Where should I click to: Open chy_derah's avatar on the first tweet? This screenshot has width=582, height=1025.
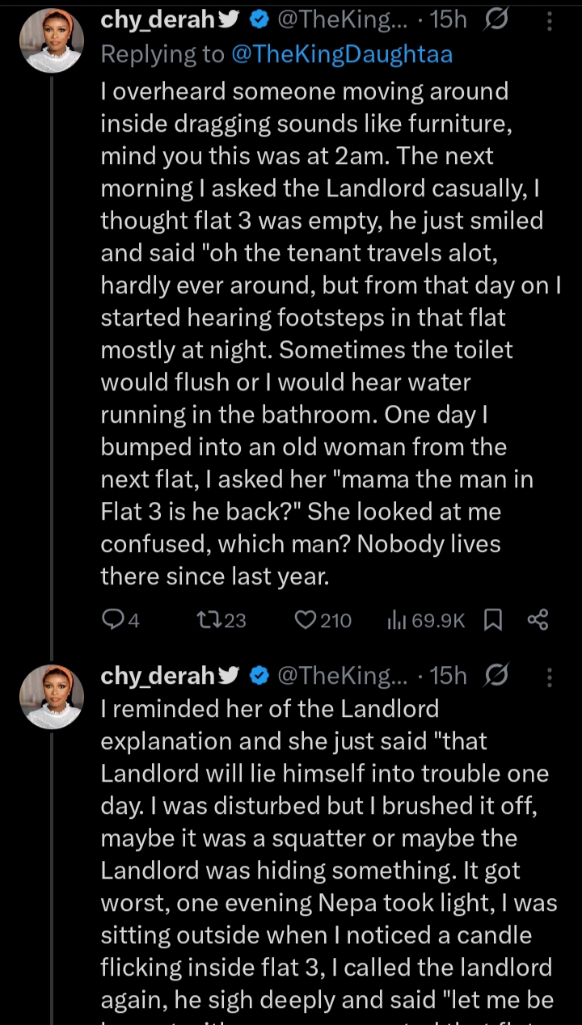(51, 40)
